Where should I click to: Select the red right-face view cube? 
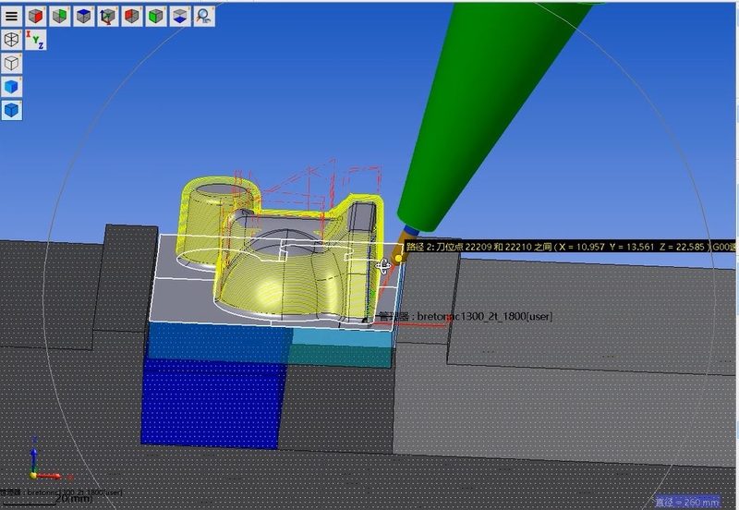point(36,16)
